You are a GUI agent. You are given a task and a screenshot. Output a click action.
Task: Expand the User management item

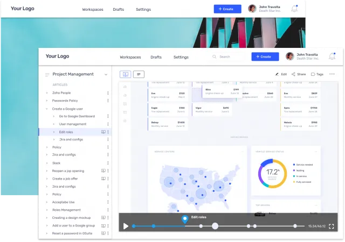pyautogui.click(x=53, y=124)
